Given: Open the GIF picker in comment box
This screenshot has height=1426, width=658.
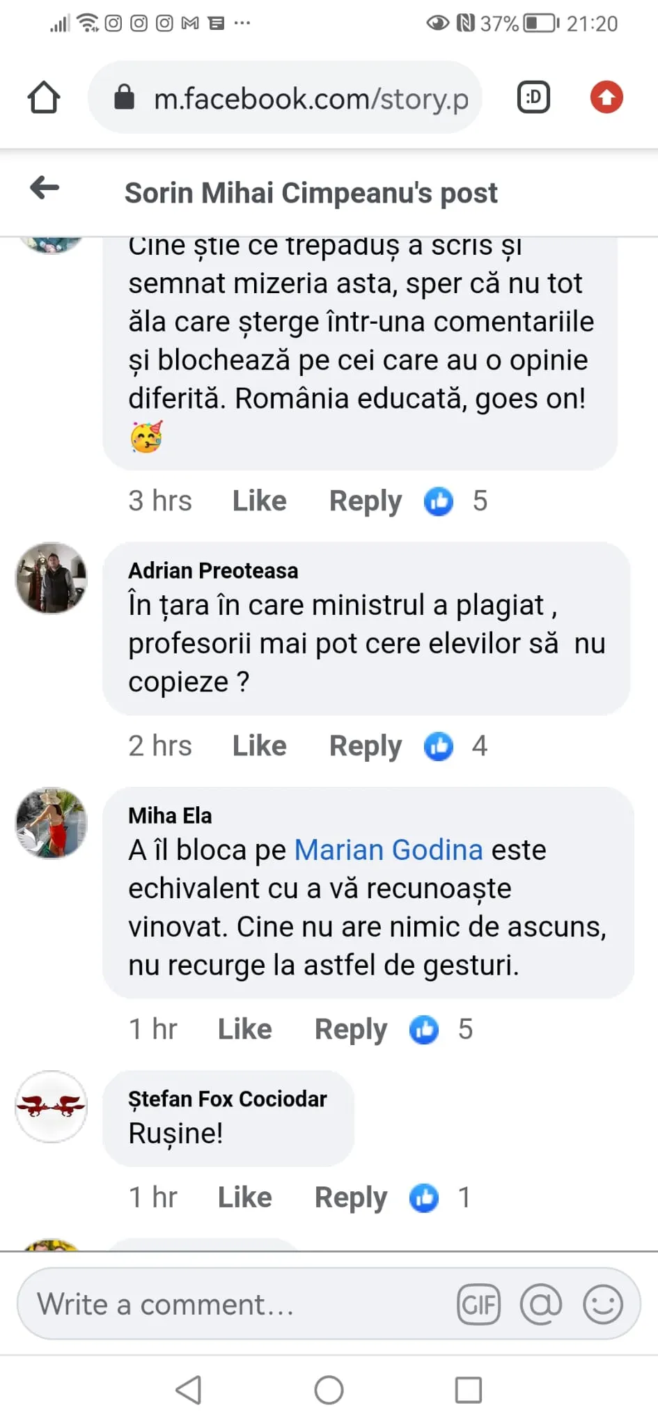Looking at the screenshot, I should tap(479, 1304).
